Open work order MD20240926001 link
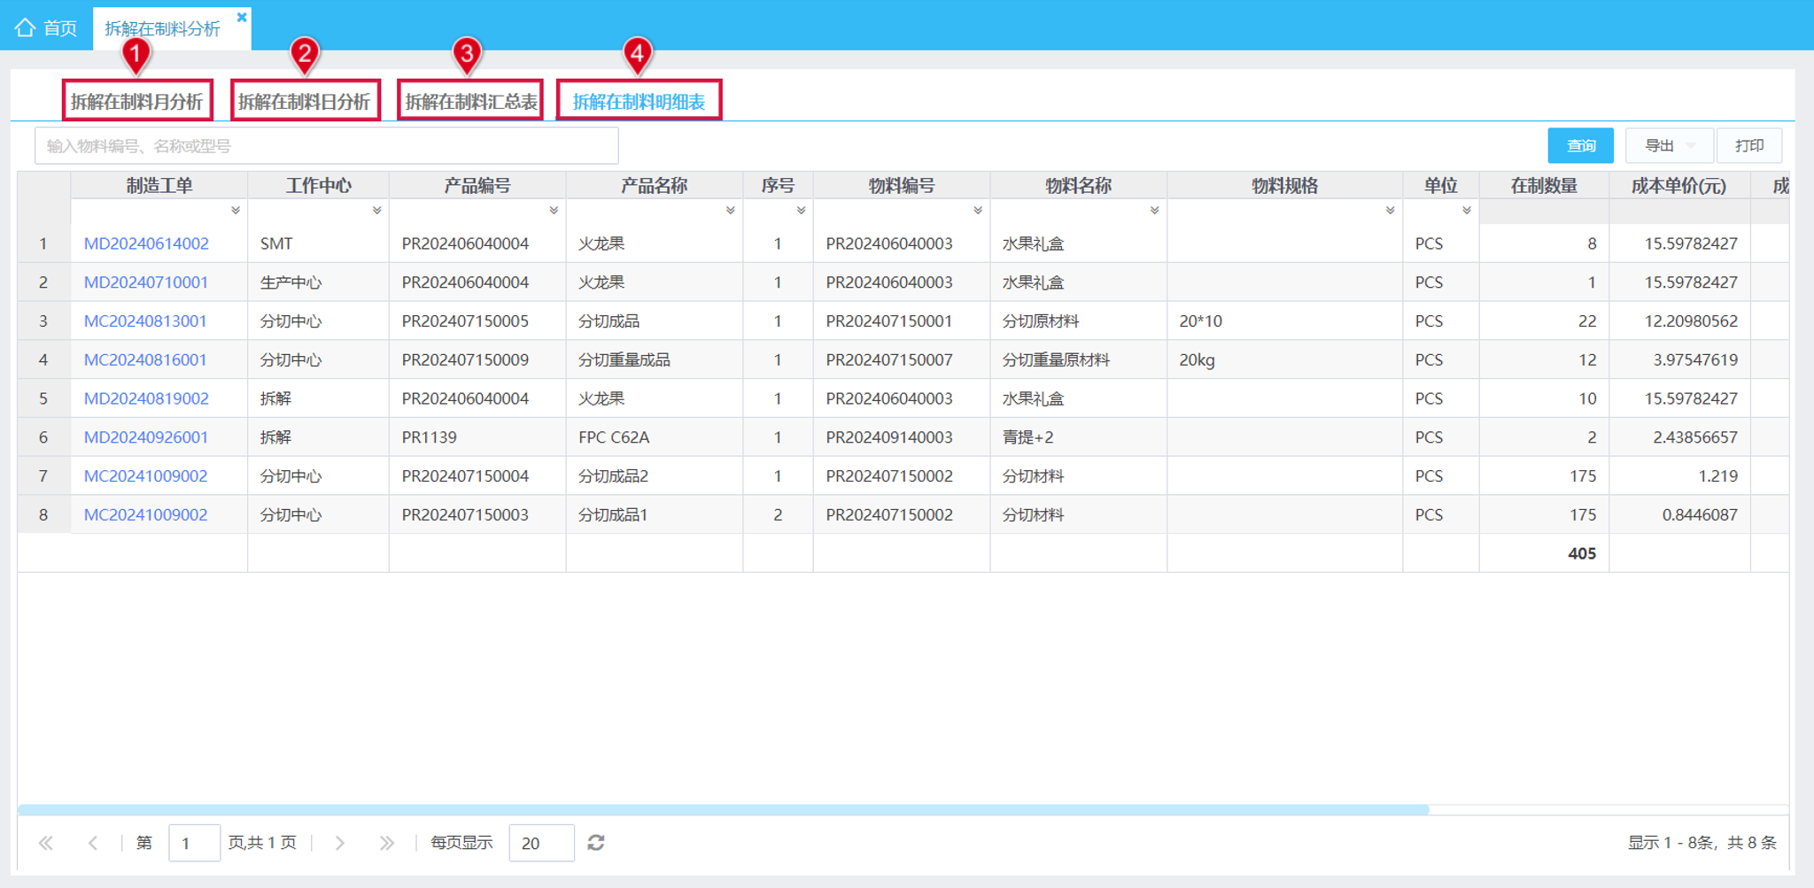The width and height of the screenshot is (1814, 888). pyautogui.click(x=146, y=437)
